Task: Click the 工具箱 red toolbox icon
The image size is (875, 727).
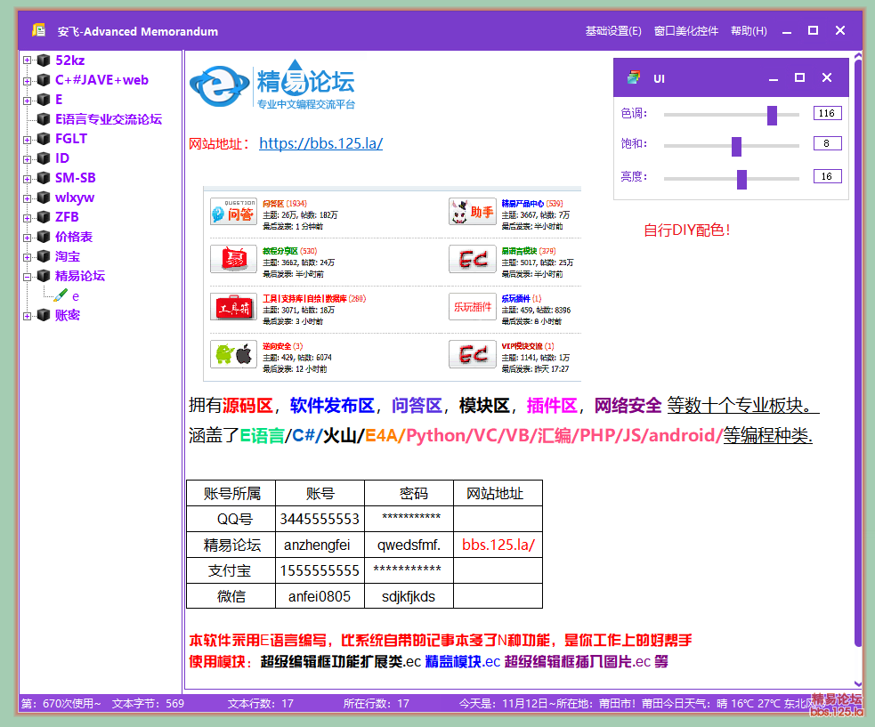Action: point(233,307)
